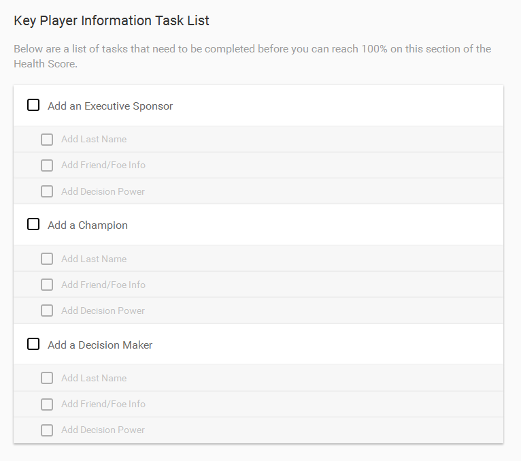Click the Add an Executive Sponsor label text
Image resolution: width=521 pixels, height=461 pixels.
pyautogui.click(x=110, y=106)
